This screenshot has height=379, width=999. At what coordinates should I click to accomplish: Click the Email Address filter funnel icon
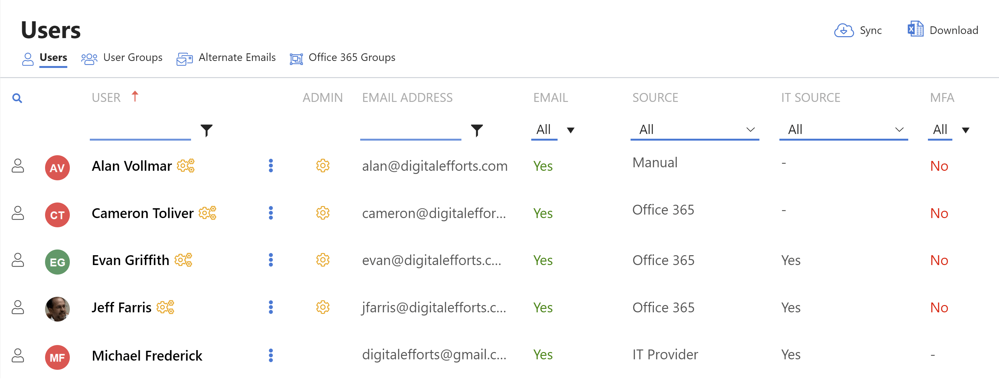pos(477,130)
